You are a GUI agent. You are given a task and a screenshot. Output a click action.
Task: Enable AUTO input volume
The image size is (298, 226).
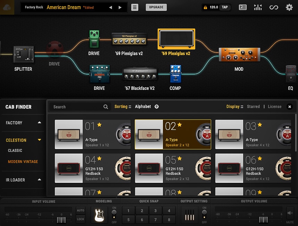click(80, 210)
